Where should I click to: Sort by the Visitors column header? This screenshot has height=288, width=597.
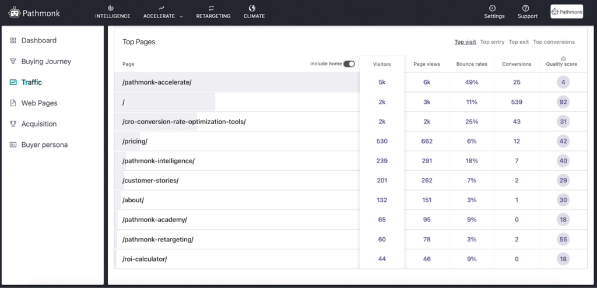pos(382,64)
